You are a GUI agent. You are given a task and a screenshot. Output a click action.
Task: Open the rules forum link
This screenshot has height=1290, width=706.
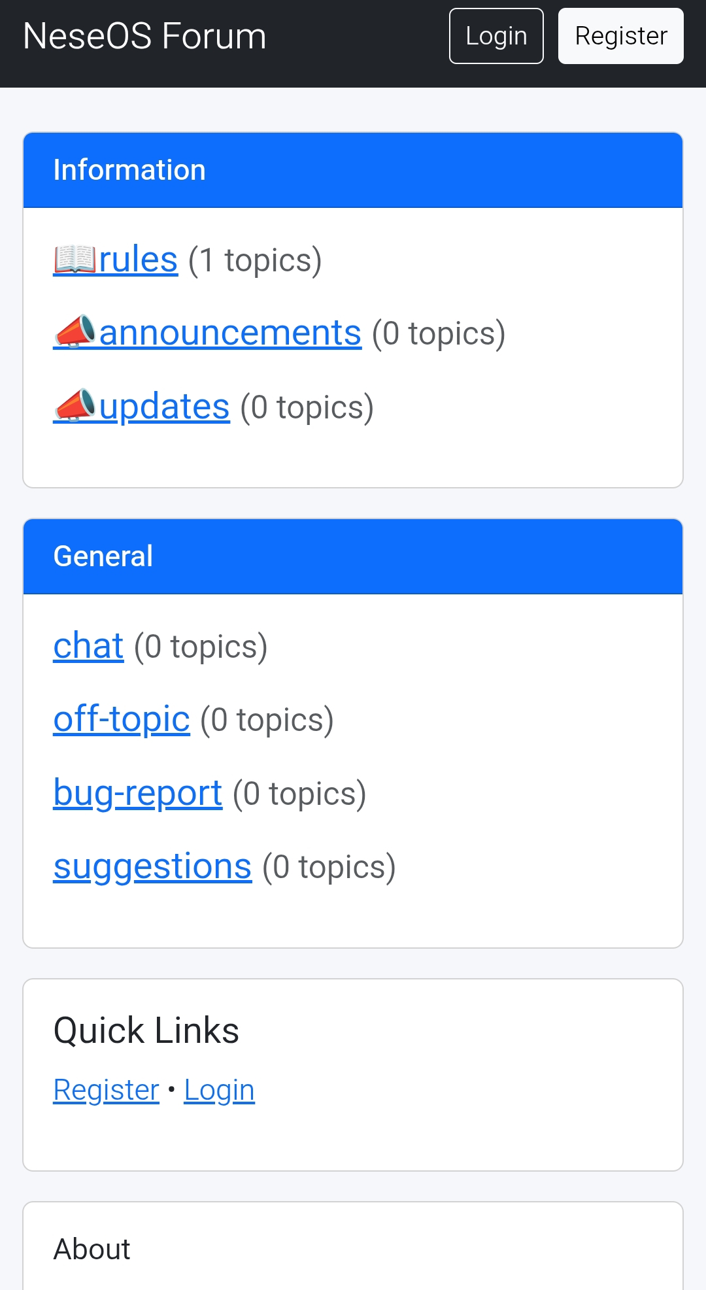tap(139, 260)
